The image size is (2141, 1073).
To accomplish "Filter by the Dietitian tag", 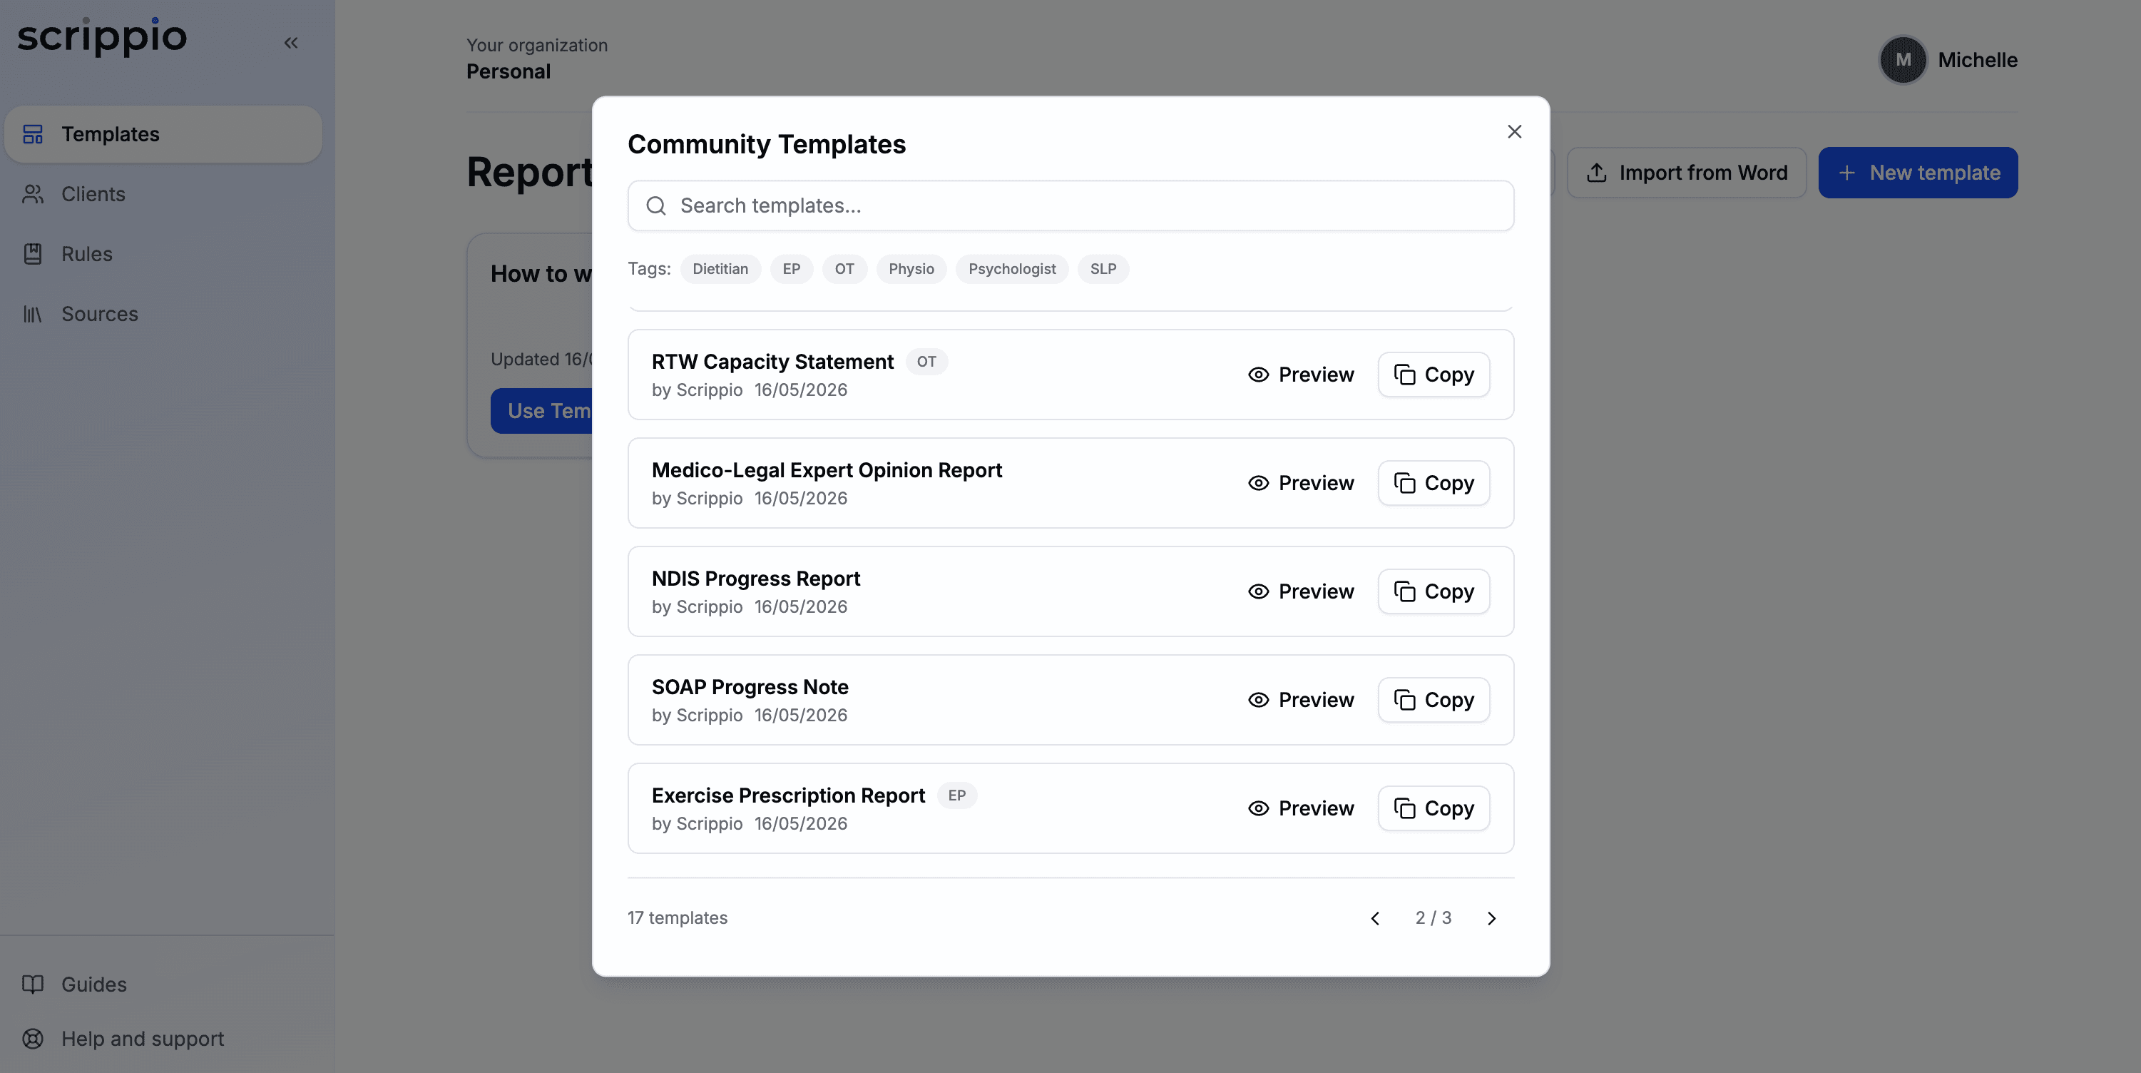I will tap(720, 268).
